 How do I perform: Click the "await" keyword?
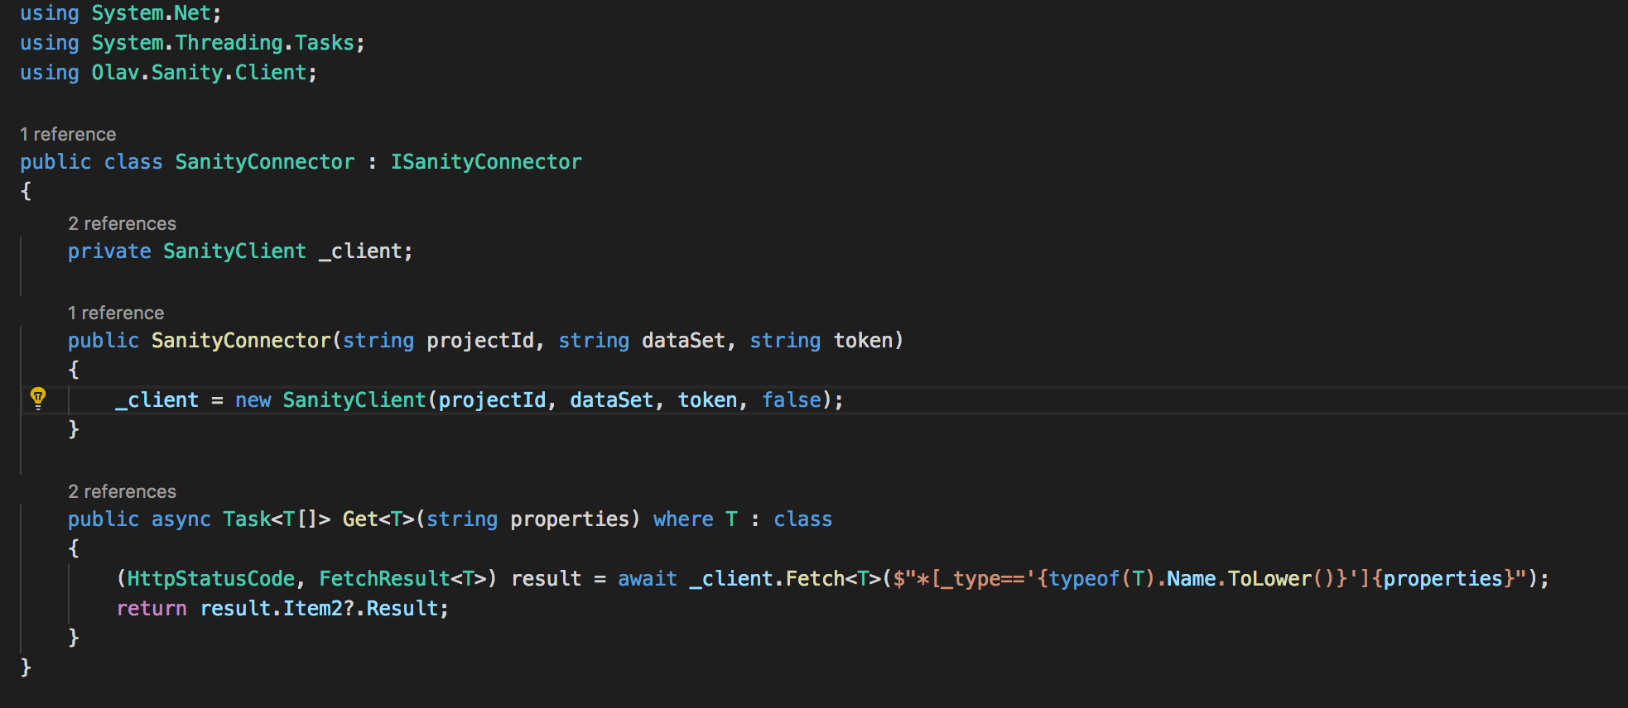click(647, 579)
